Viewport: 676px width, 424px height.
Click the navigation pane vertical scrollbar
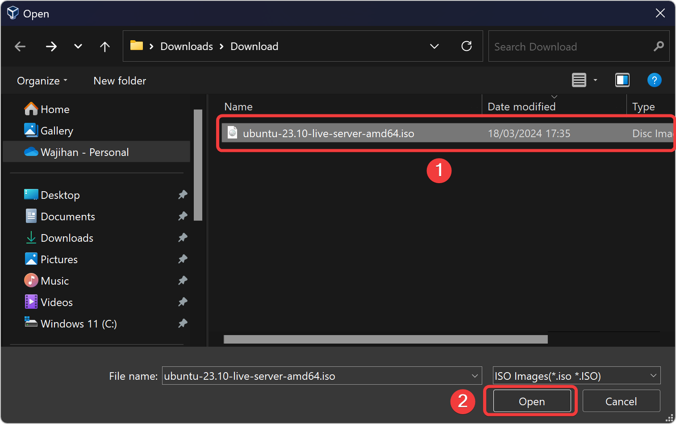click(198, 165)
